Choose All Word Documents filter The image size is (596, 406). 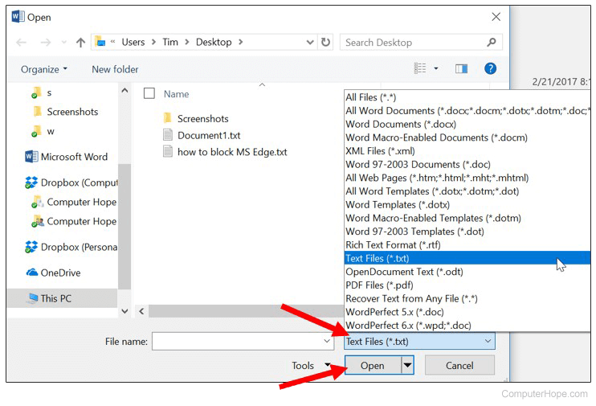click(467, 111)
